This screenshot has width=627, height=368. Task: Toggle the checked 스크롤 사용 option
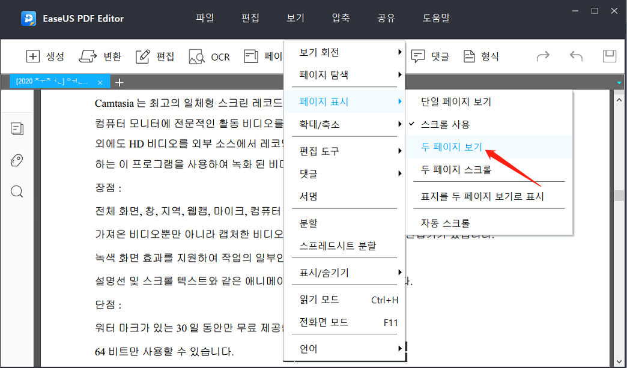(x=489, y=125)
